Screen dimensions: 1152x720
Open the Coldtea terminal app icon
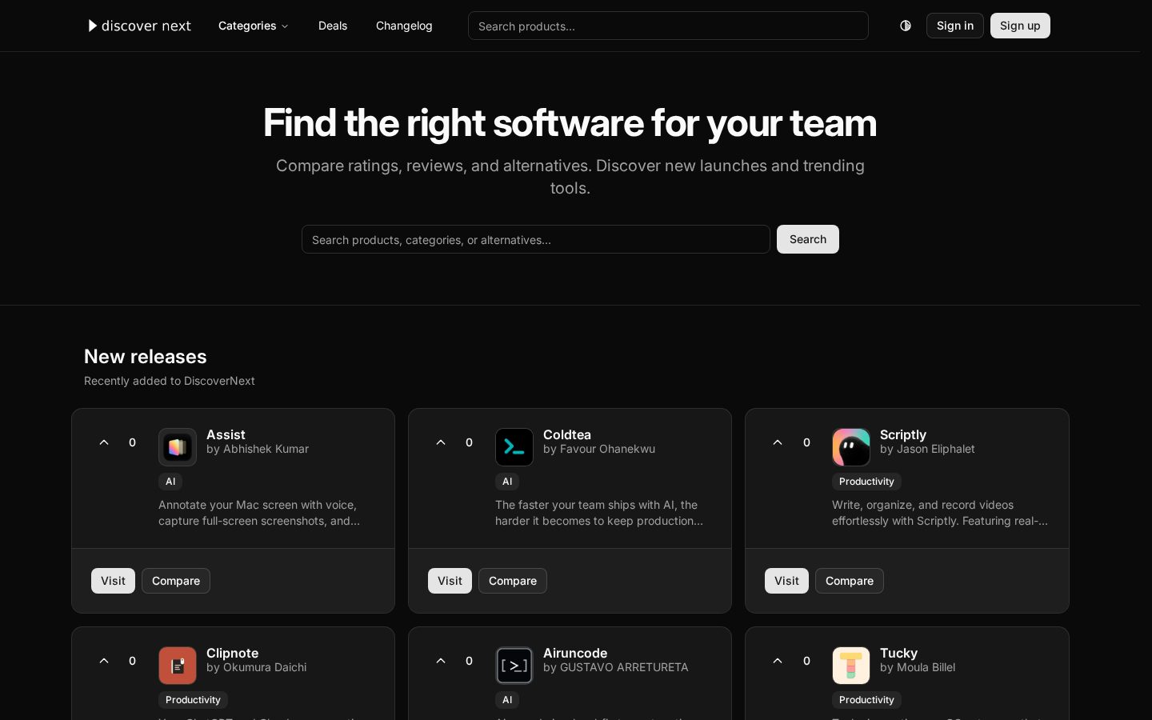(x=514, y=447)
